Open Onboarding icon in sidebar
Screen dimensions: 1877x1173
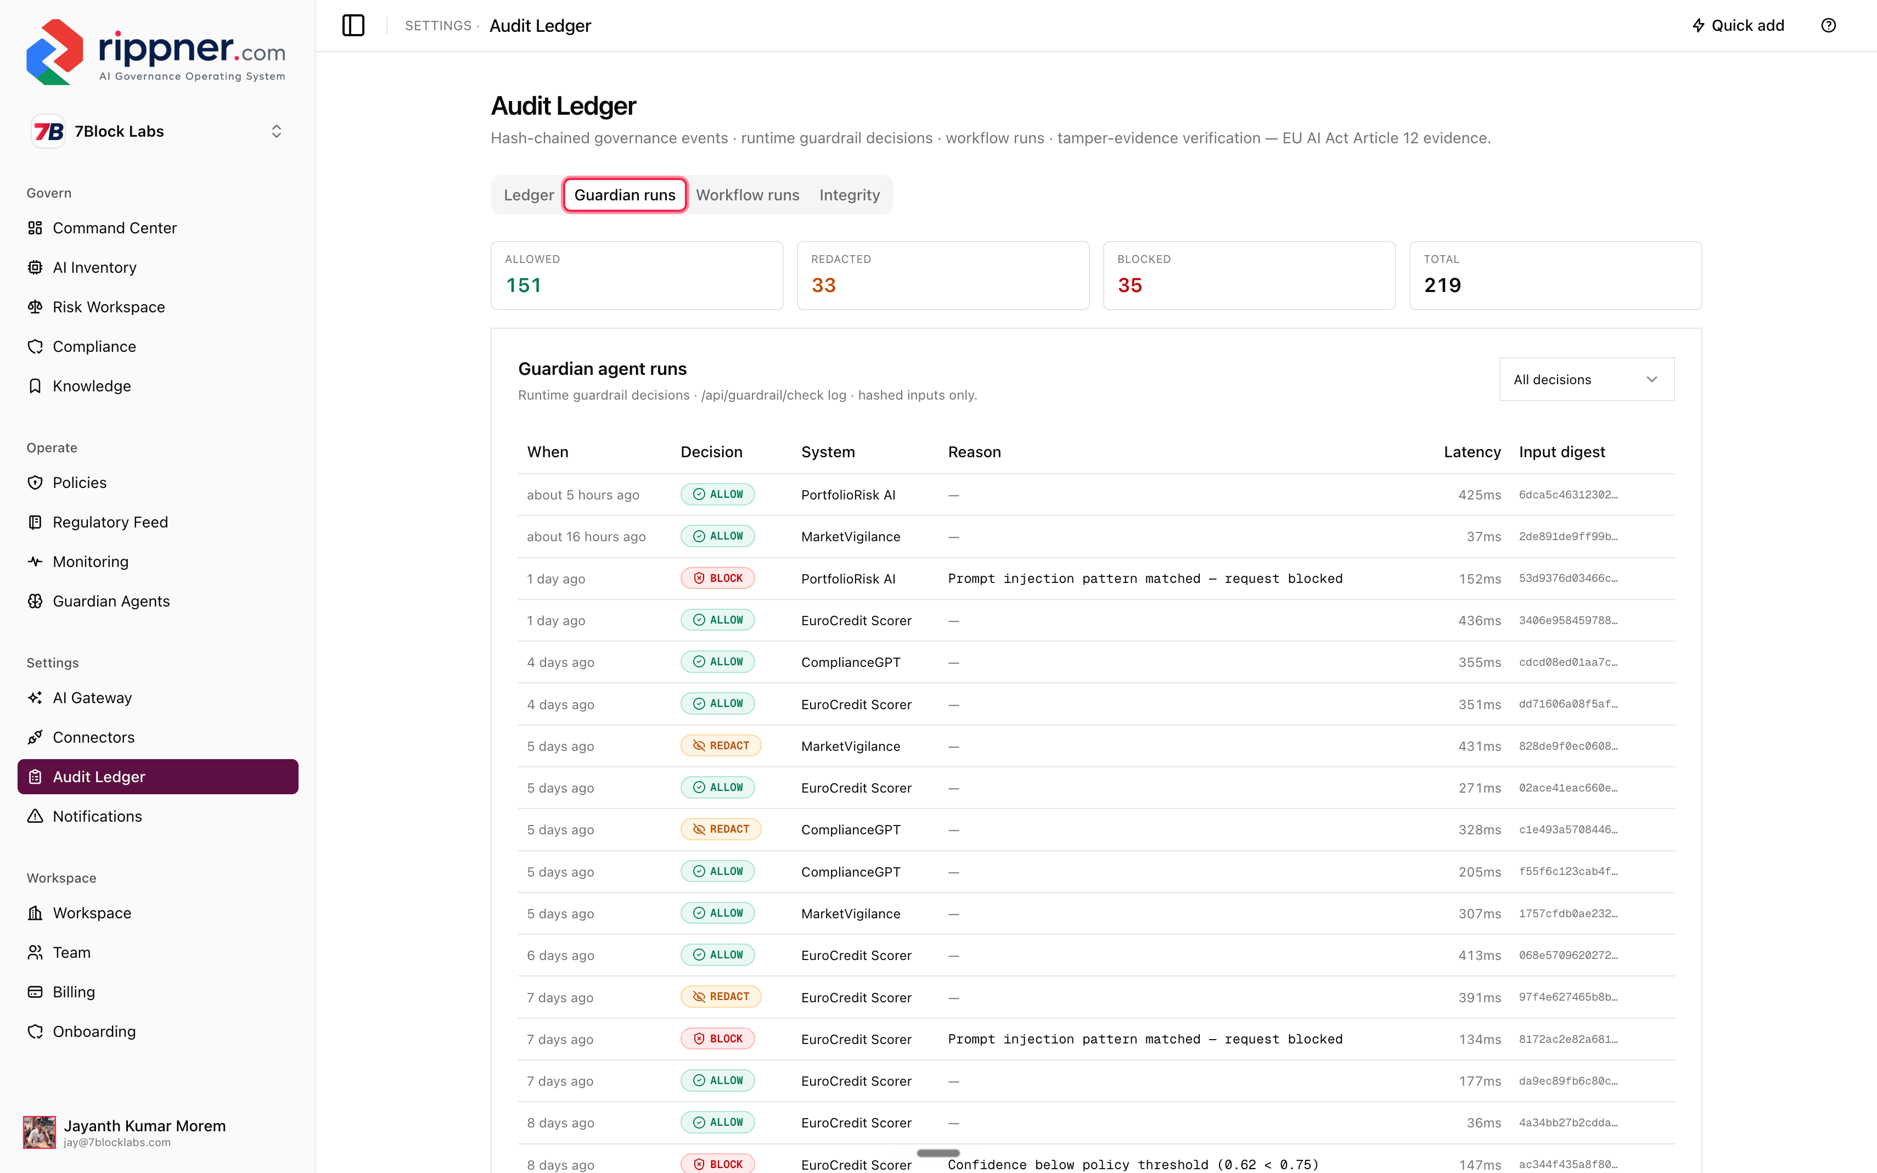pos(35,1032)
